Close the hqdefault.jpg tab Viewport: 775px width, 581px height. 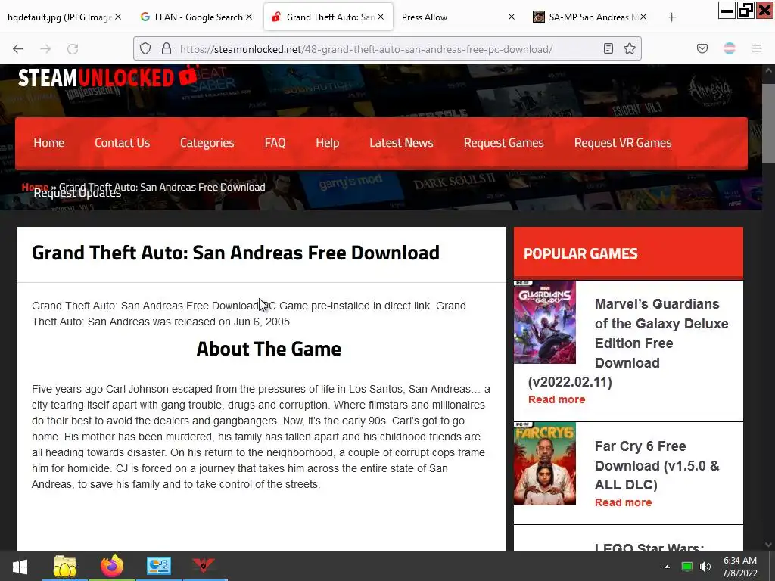tap(118, 17)
